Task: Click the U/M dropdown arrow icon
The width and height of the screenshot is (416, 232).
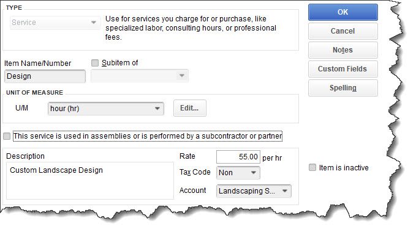Action: coord(157,109)
